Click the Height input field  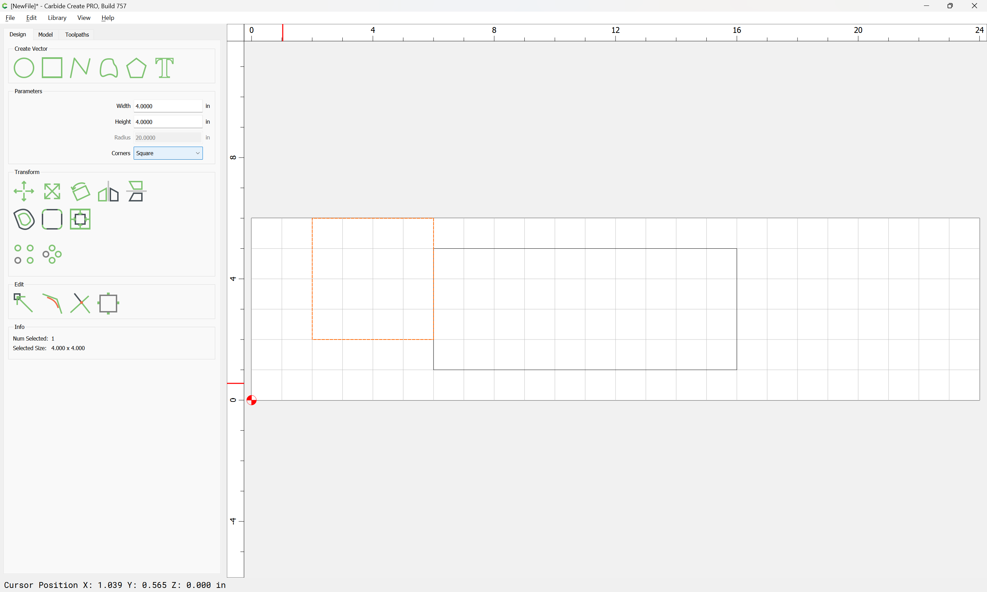point(168,122)
